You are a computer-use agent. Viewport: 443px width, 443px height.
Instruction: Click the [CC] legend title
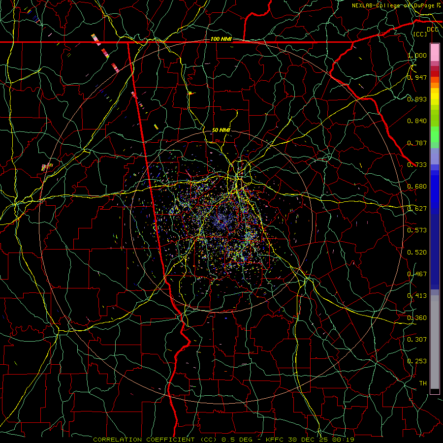point(420,34)
